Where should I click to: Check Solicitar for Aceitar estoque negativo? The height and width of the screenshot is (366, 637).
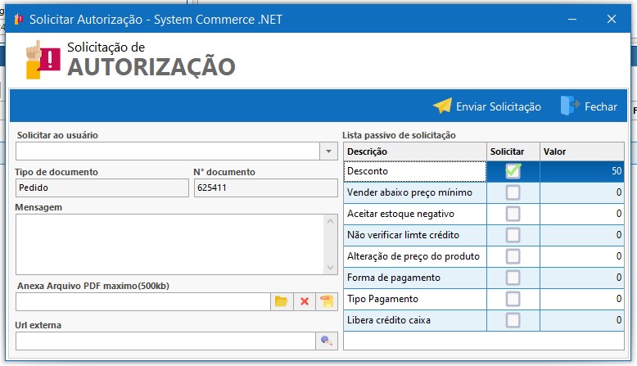(513, 214)
